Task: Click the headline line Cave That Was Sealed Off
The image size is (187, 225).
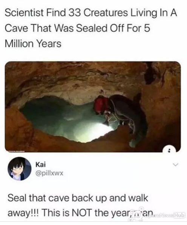Action: point(77,28)
